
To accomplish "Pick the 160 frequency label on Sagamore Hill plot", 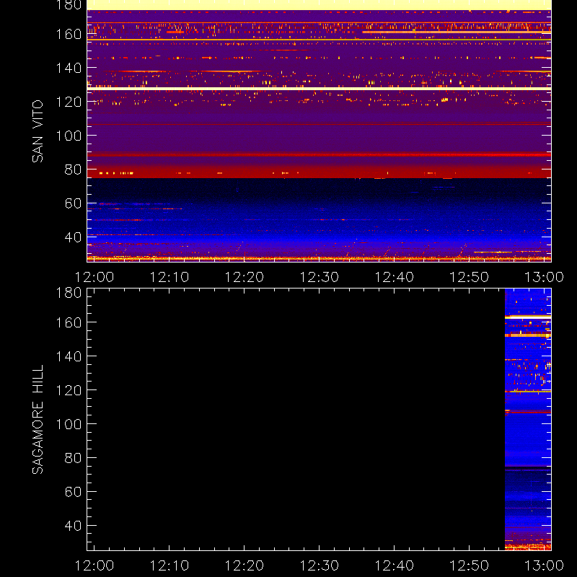I will click(69, 322).
